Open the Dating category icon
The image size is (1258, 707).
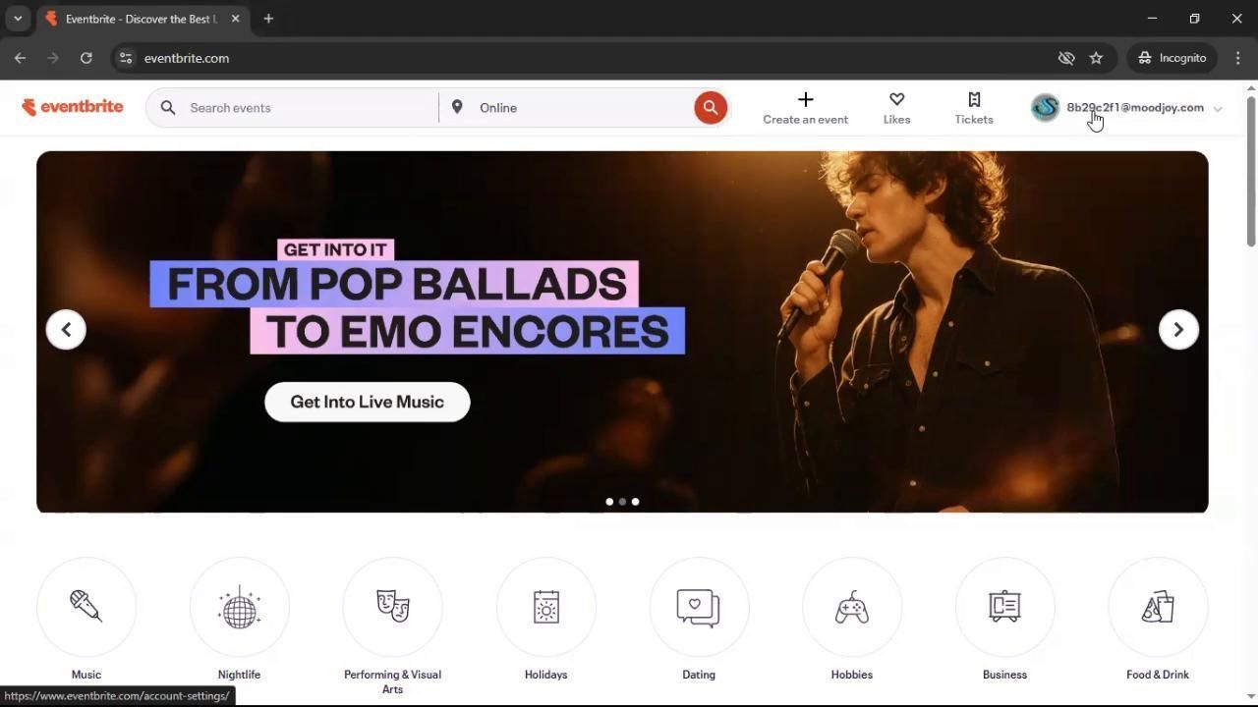coord(699,607)
